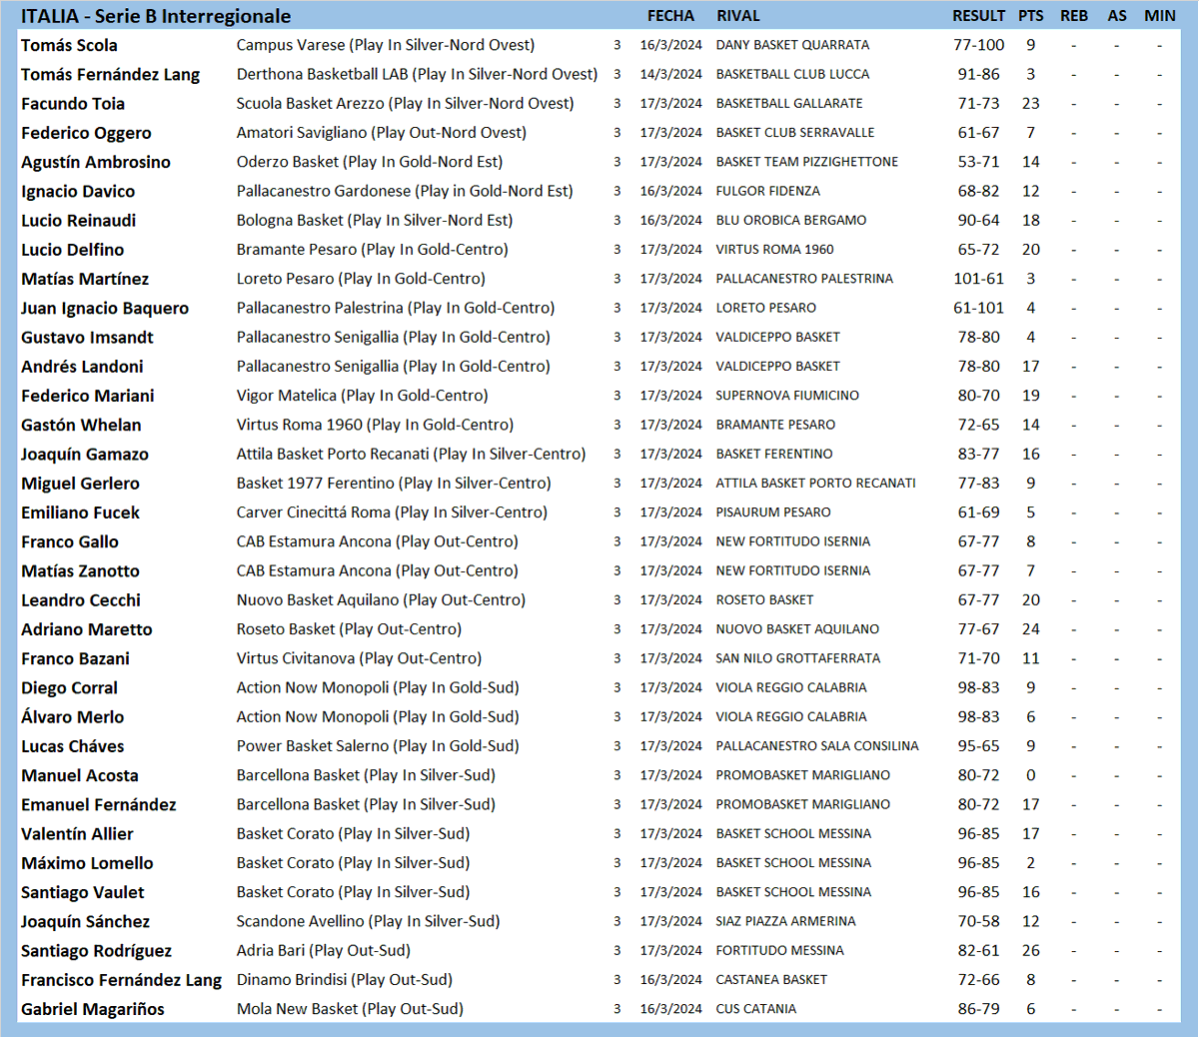Select player name Gabriel Magariños
The image size is (1199, 1037).
(93, 1009)
